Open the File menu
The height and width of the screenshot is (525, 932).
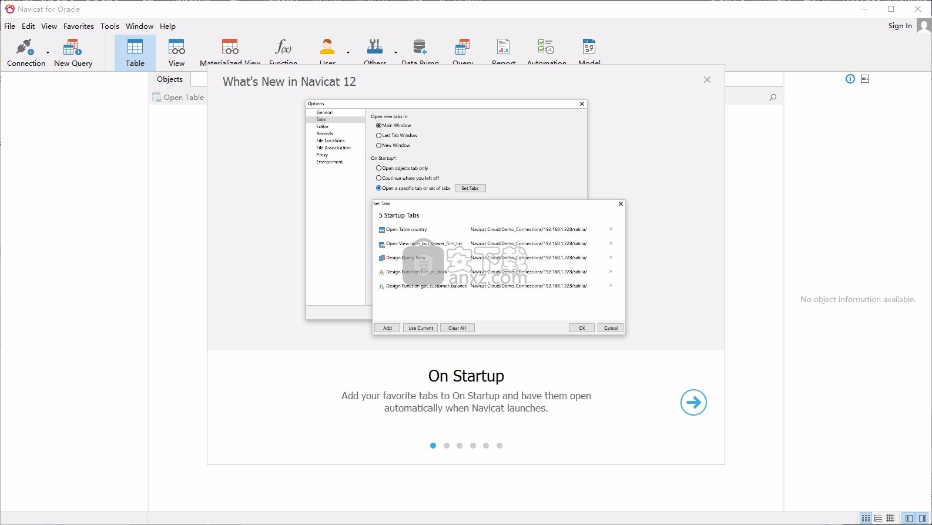pos(9,26)
